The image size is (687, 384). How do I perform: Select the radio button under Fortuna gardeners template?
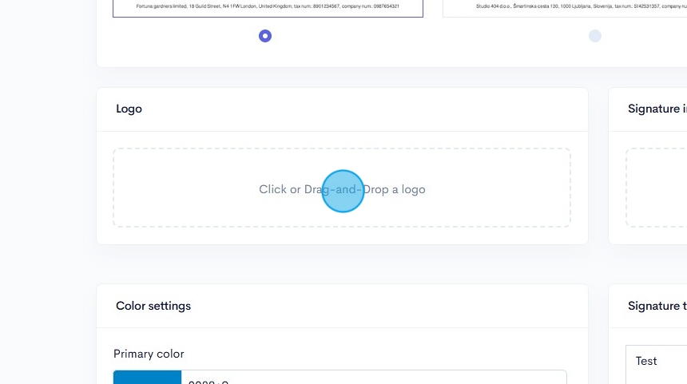pyautogui.click(x=265, y=36)
